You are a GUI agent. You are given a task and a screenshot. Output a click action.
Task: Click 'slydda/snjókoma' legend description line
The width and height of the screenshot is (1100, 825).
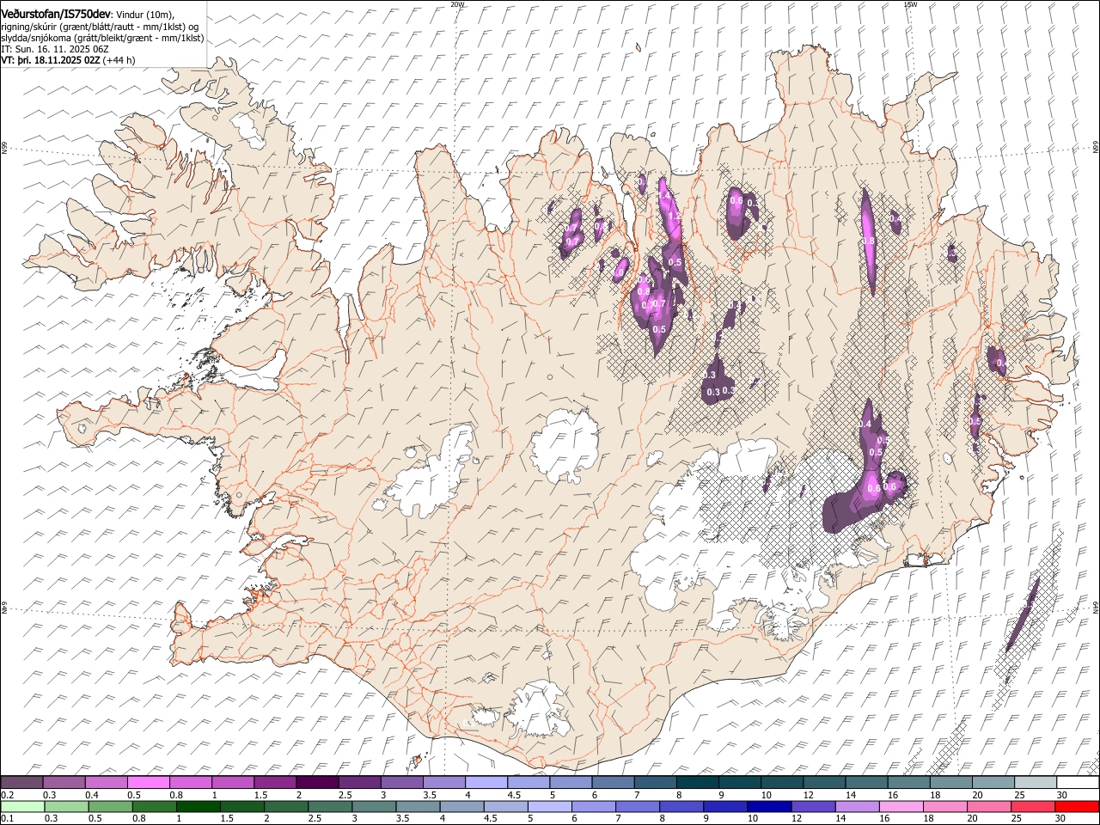(x=102, y=38)
